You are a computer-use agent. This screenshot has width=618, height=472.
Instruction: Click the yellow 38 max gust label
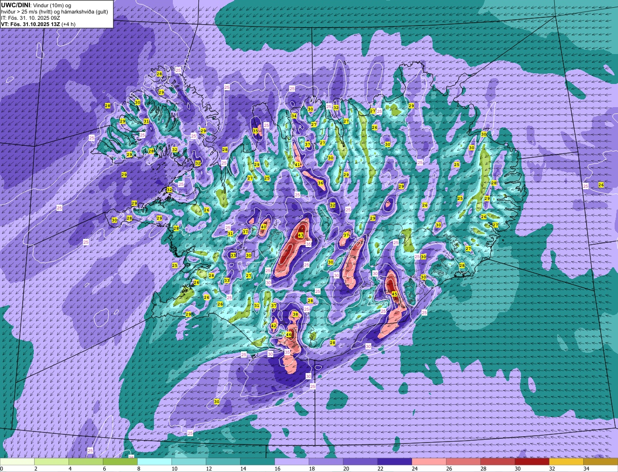pyautogui.click(x=295, y=314)
